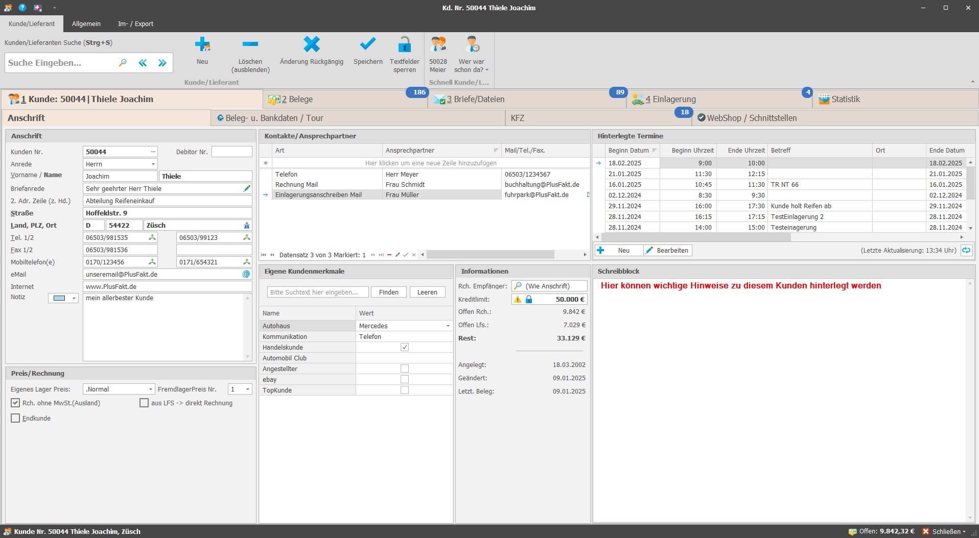Expand the Eigenes Lager Preis dropdown
The height and width of the screenshot is (538, 979).
(x=150, y=389)
